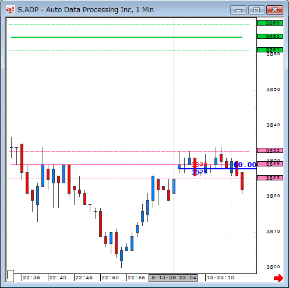Viewport: 289px width, 288px height.
Task: Close the S.ADP chart window
Action: click(x=274, y=10)
